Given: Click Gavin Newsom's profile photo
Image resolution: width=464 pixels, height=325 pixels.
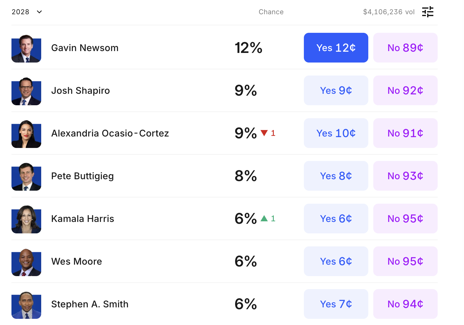Looking at the screenshot, I should tap(26, 48).
